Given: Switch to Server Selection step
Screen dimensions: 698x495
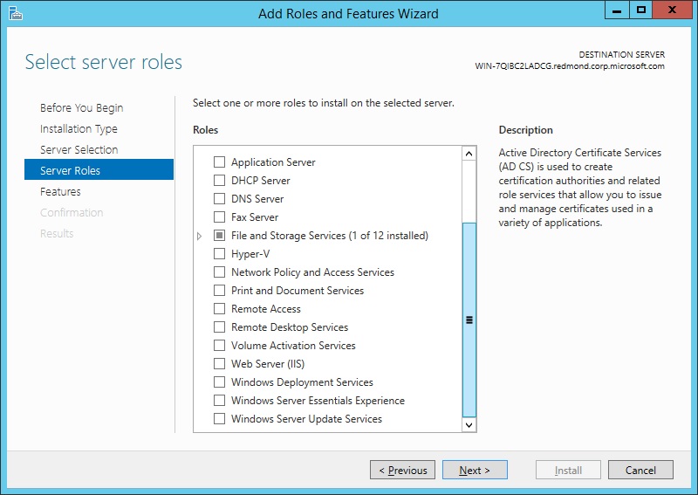Looking at the screenshot, I should pyautogui.click(x=79, y=149).
